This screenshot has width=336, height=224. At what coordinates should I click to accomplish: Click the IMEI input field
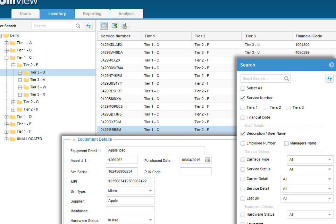130,181
